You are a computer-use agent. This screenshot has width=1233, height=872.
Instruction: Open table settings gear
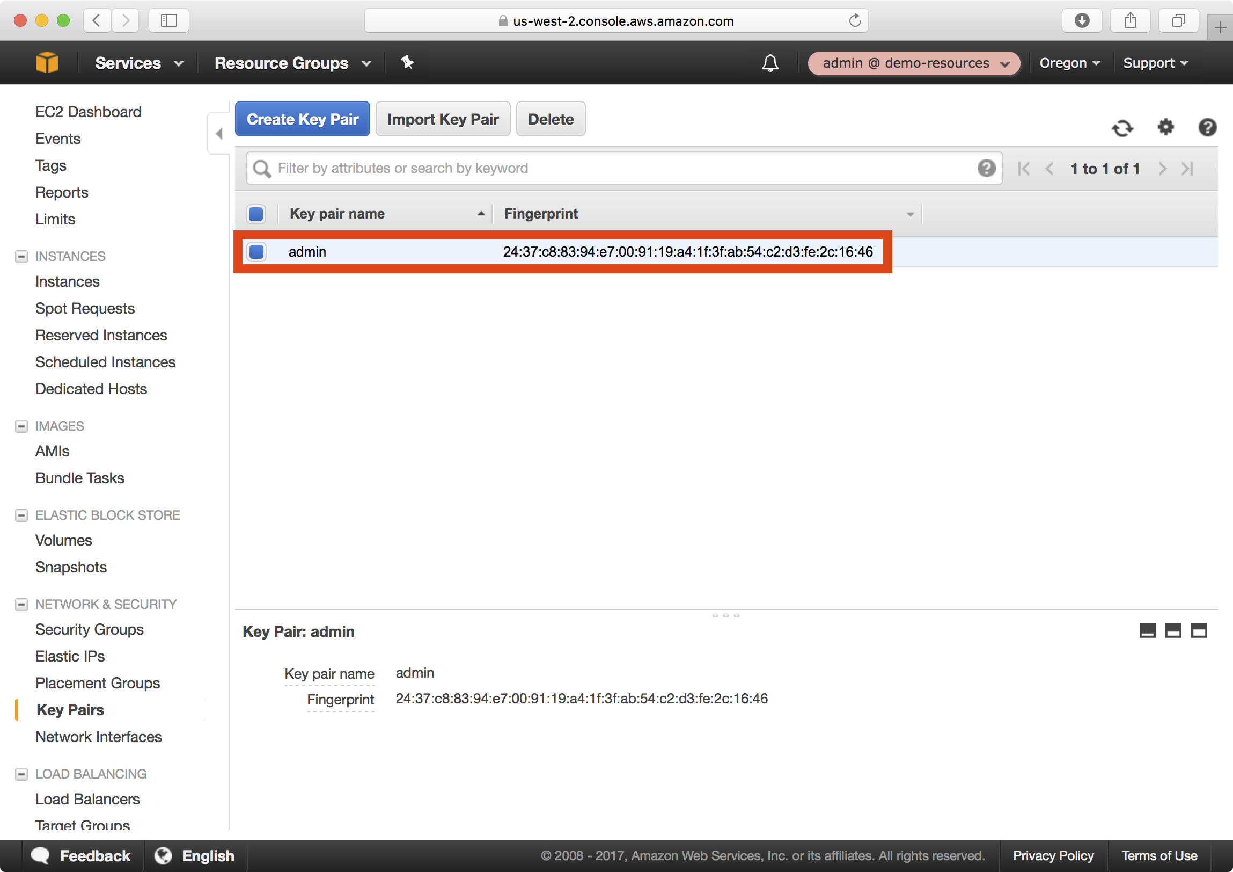1165,127
